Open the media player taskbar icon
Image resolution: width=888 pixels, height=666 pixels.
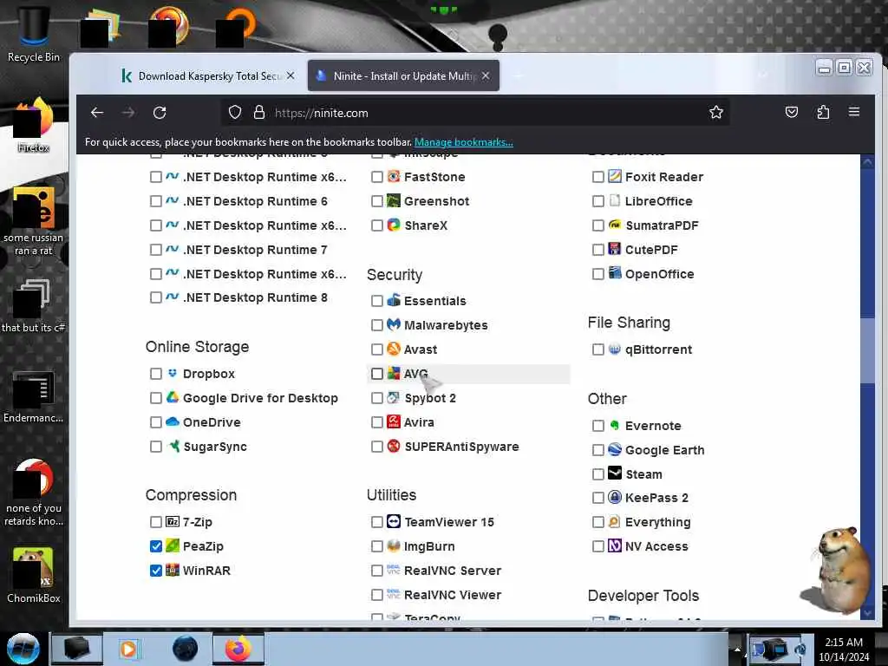pos(128,648)
